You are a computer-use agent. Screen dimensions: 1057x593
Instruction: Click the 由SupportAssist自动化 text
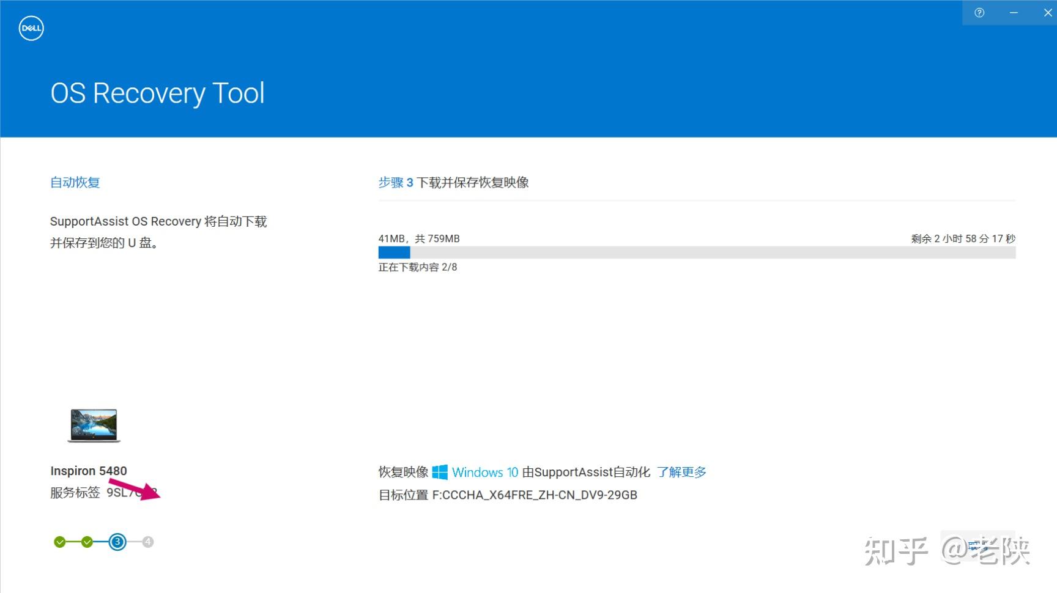pos(586,472)
